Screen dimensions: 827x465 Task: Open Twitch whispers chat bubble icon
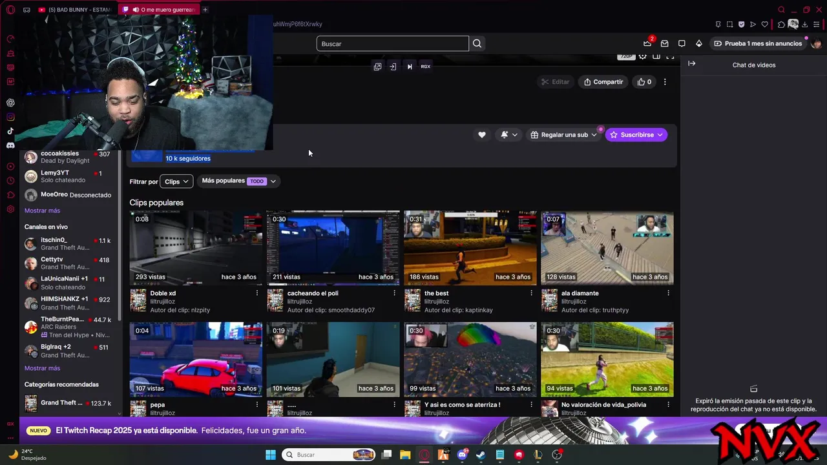(682, 43)
